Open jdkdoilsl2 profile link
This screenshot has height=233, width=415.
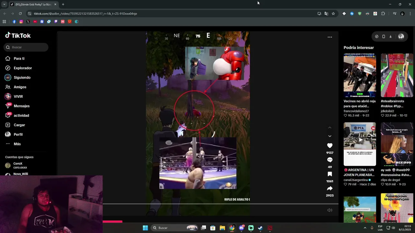tap(387, 111)
